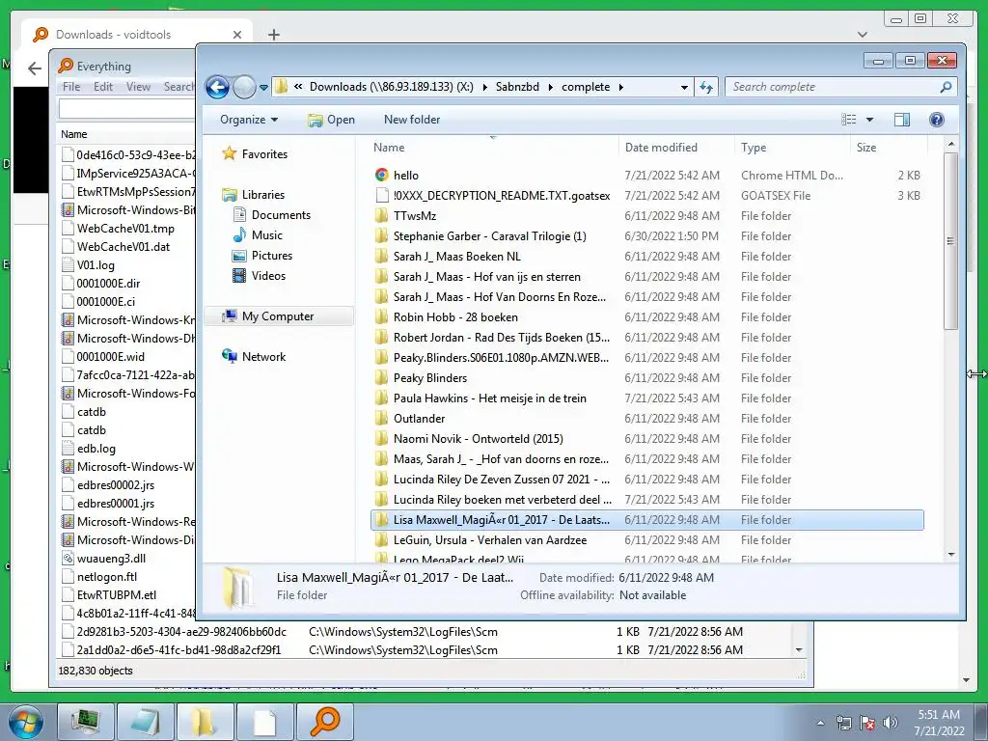Click the browser back arrow
The image size is (988, 741).
click(35, 69)
